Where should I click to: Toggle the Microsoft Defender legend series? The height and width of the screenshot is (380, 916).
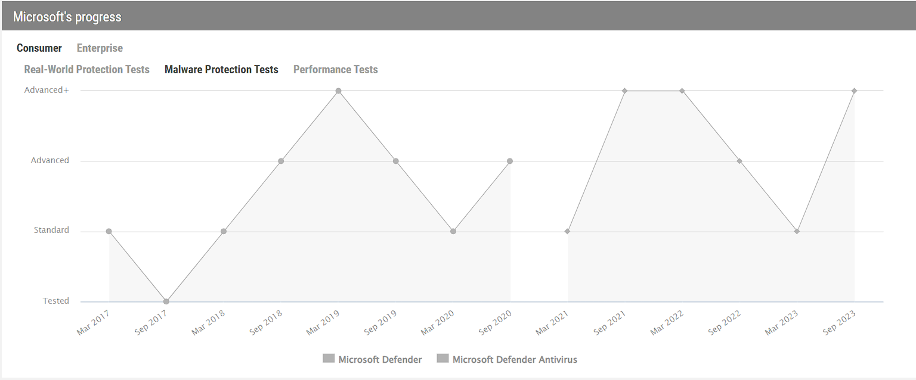coord(380,359)
